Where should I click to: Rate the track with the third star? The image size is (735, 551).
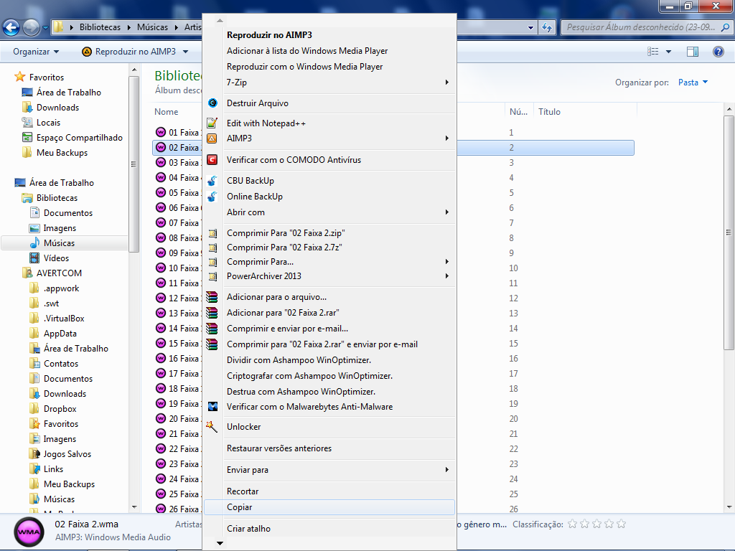596,524
